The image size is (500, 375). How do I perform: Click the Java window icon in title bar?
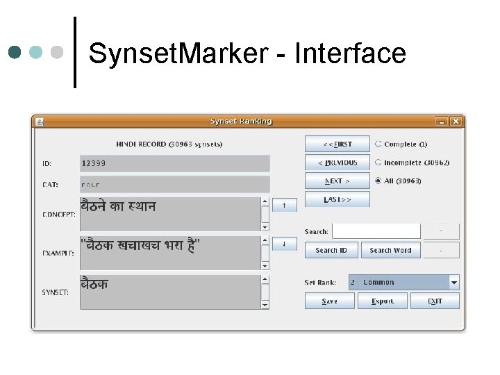(x=40, y=122)
